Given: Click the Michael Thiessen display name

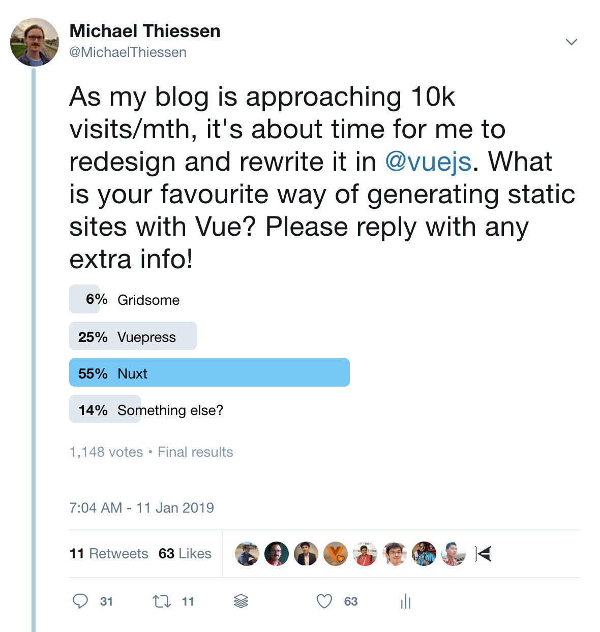Looking at the screenshot, I should point(145,31).
